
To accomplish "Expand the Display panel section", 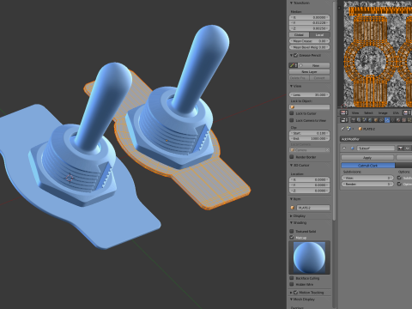I will point(291,216).
